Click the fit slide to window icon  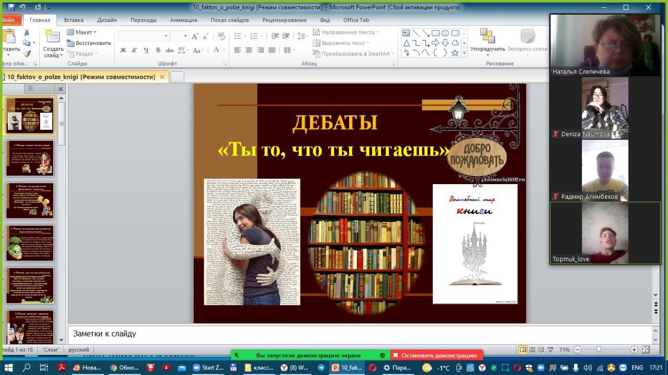[646, 349]
